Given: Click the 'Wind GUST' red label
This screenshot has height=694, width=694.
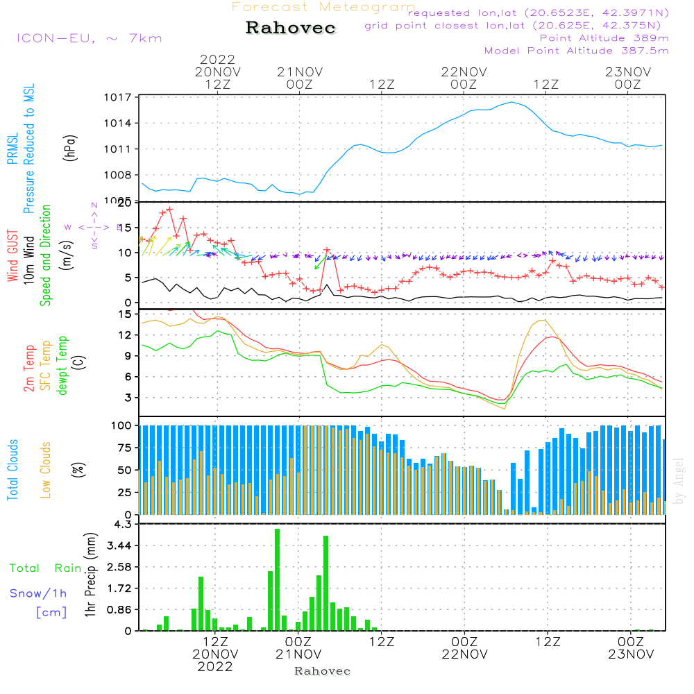Looking at the screenshot, I should [12, 255].
